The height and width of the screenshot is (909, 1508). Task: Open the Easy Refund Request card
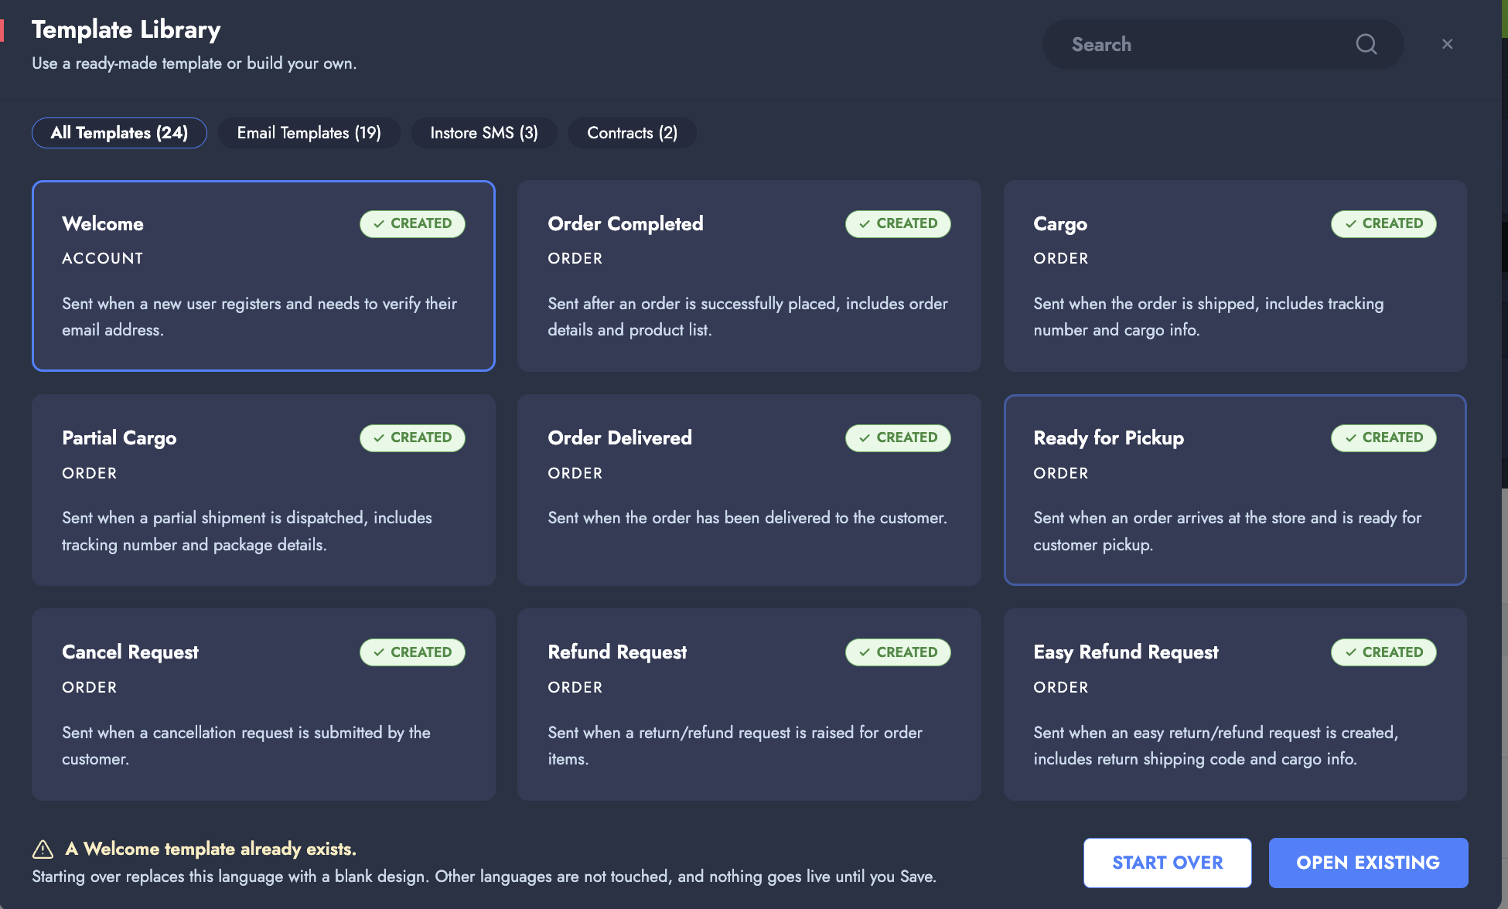click(1235, 704)
